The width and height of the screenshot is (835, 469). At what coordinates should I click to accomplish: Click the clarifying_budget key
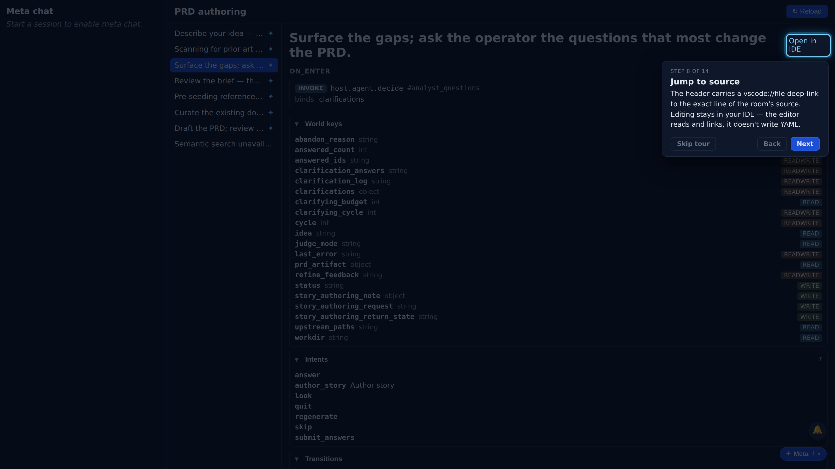[x=331, y=202]
